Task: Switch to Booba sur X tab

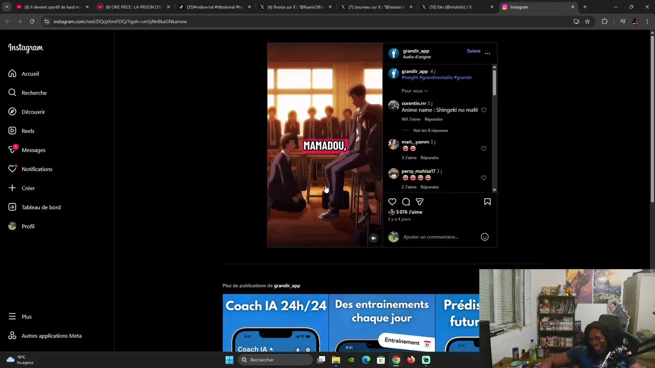Action: click(296, 7)
